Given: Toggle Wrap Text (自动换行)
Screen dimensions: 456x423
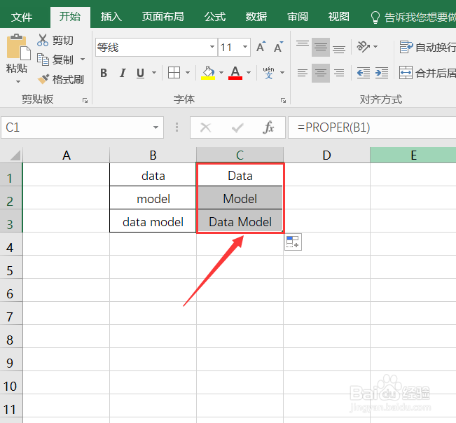Looking at the screenshot, I should point(427,47).
